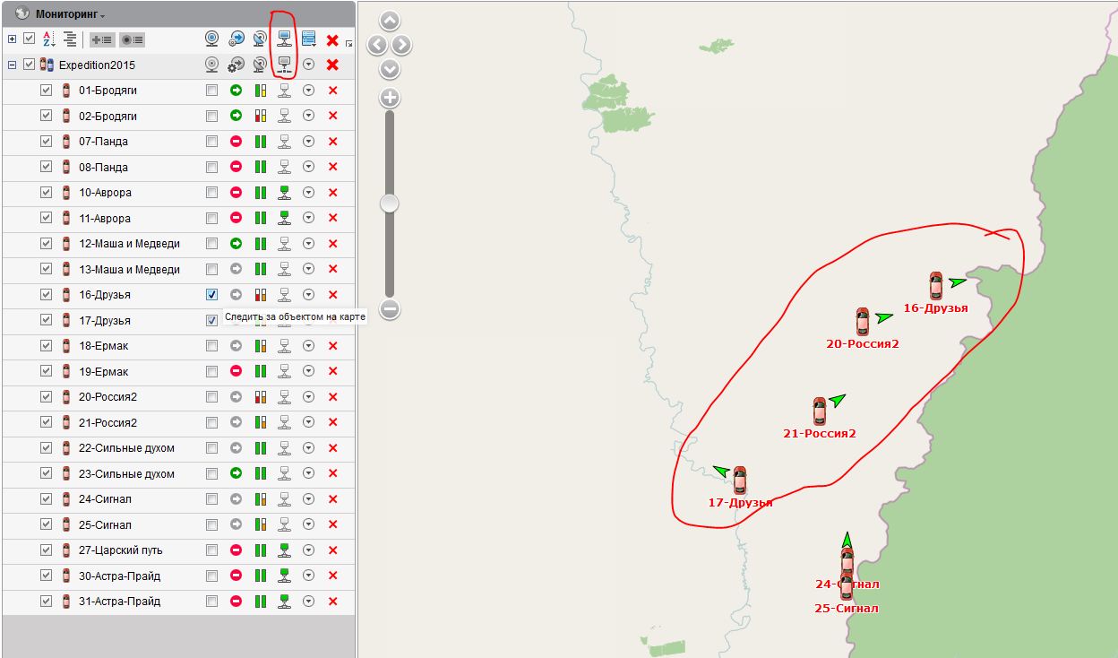Image resolution: width=1118 pixels, height=658 pixels.
Task: Remove 24-Сигнал from the list
Action: pyautogui.click(x=332, y=499)
